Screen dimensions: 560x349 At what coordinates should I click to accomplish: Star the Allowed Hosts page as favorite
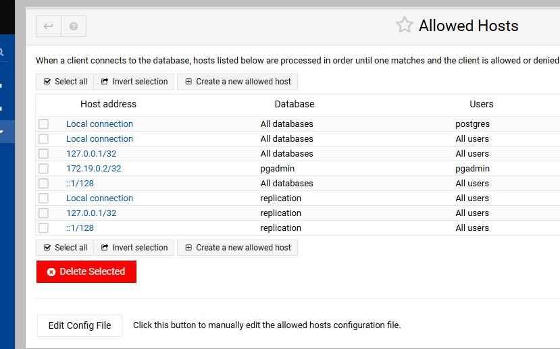(404, 26)
